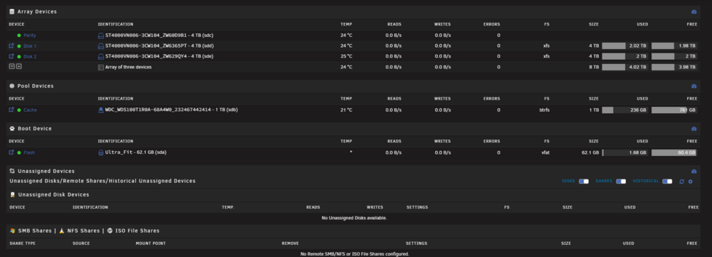The width and height of the screenshot is (712, 257).
Task: Click Flash free bar showing 60.4 GB
Action: (x=674, y=152)
